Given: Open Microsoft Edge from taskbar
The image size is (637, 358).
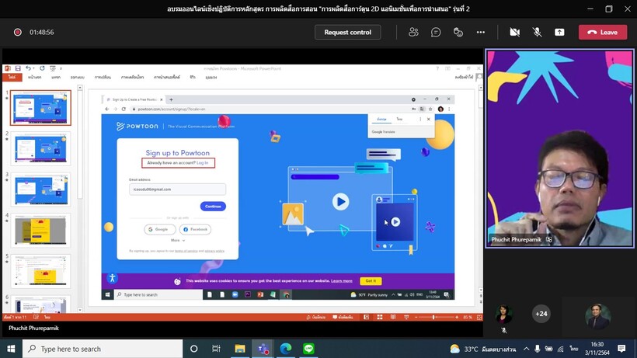Looking at the screenshot, I should 286,349.
